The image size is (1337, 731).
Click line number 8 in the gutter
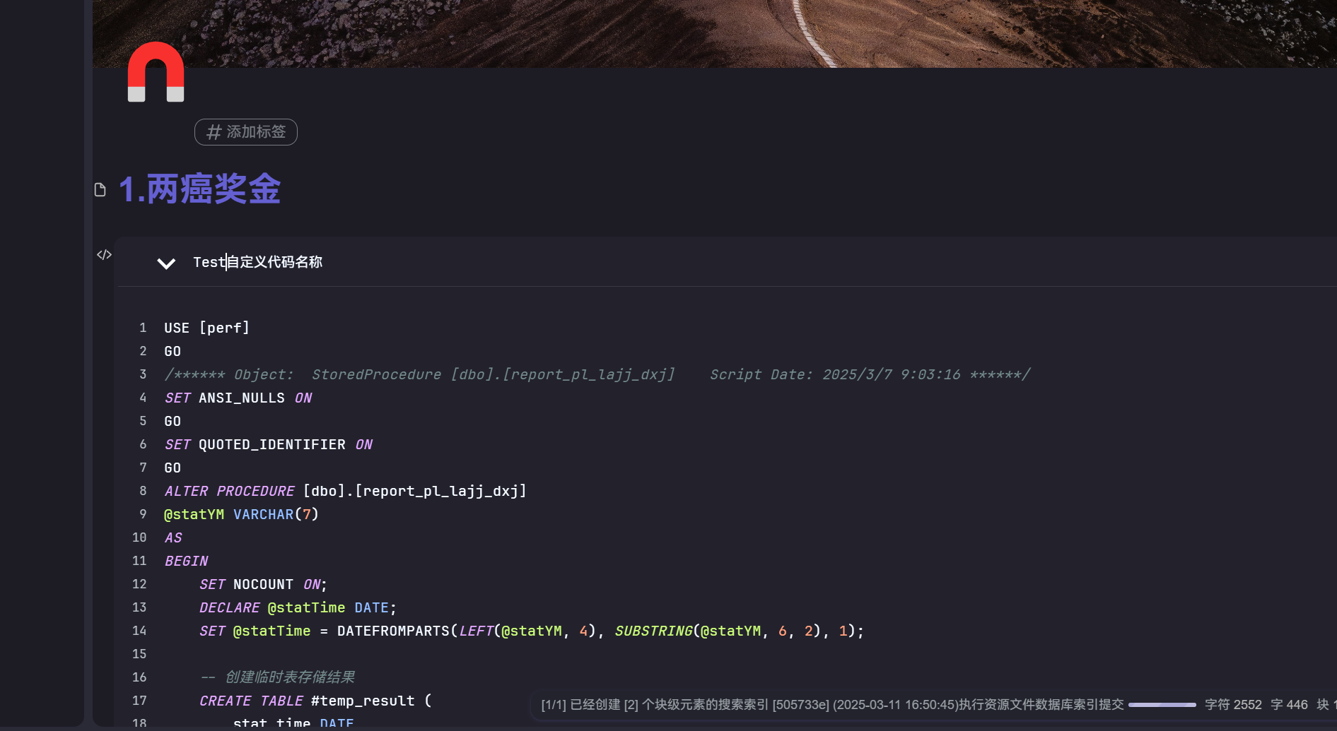pyautogui.click(x=143, y=491)
